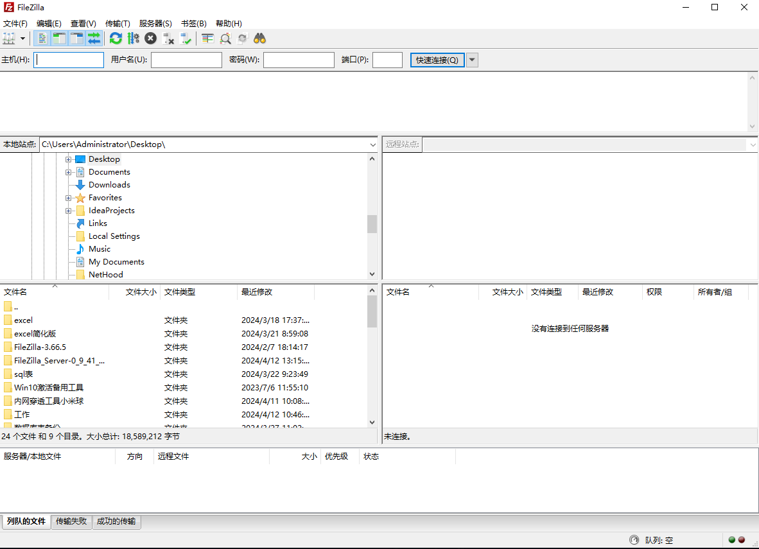Click the queue status indicator icon

634,540
